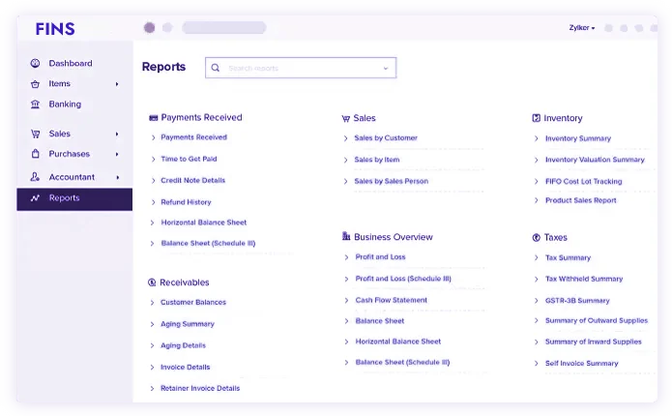Image resolution: width=672 pixels, height=416 pixels.
Task: Open the Zylker account dropdown
Action: [x=581, y=28]
